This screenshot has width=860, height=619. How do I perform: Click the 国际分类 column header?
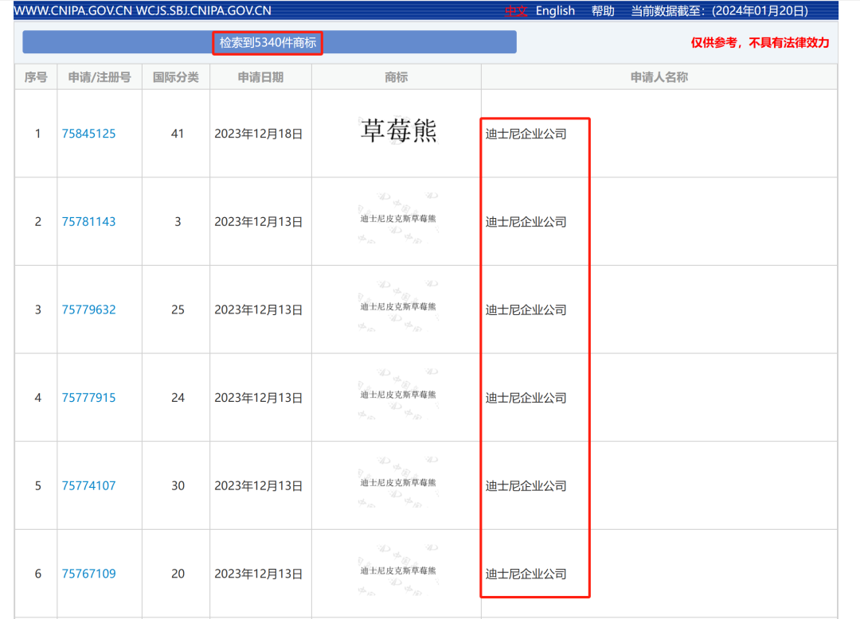pyautogui.click(x=176, y=77)
